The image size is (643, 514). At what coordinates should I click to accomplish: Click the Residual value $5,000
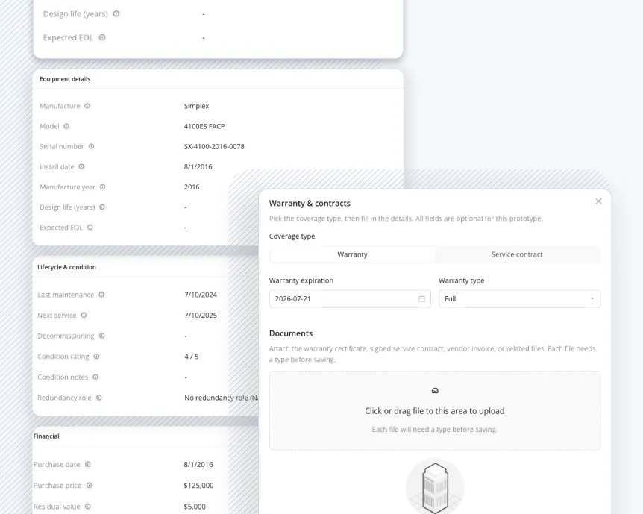(195, 507)
